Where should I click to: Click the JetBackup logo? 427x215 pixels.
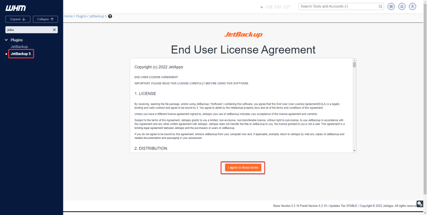click(243, 35)
